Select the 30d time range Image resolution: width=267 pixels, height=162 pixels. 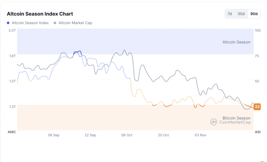(241, 14)
